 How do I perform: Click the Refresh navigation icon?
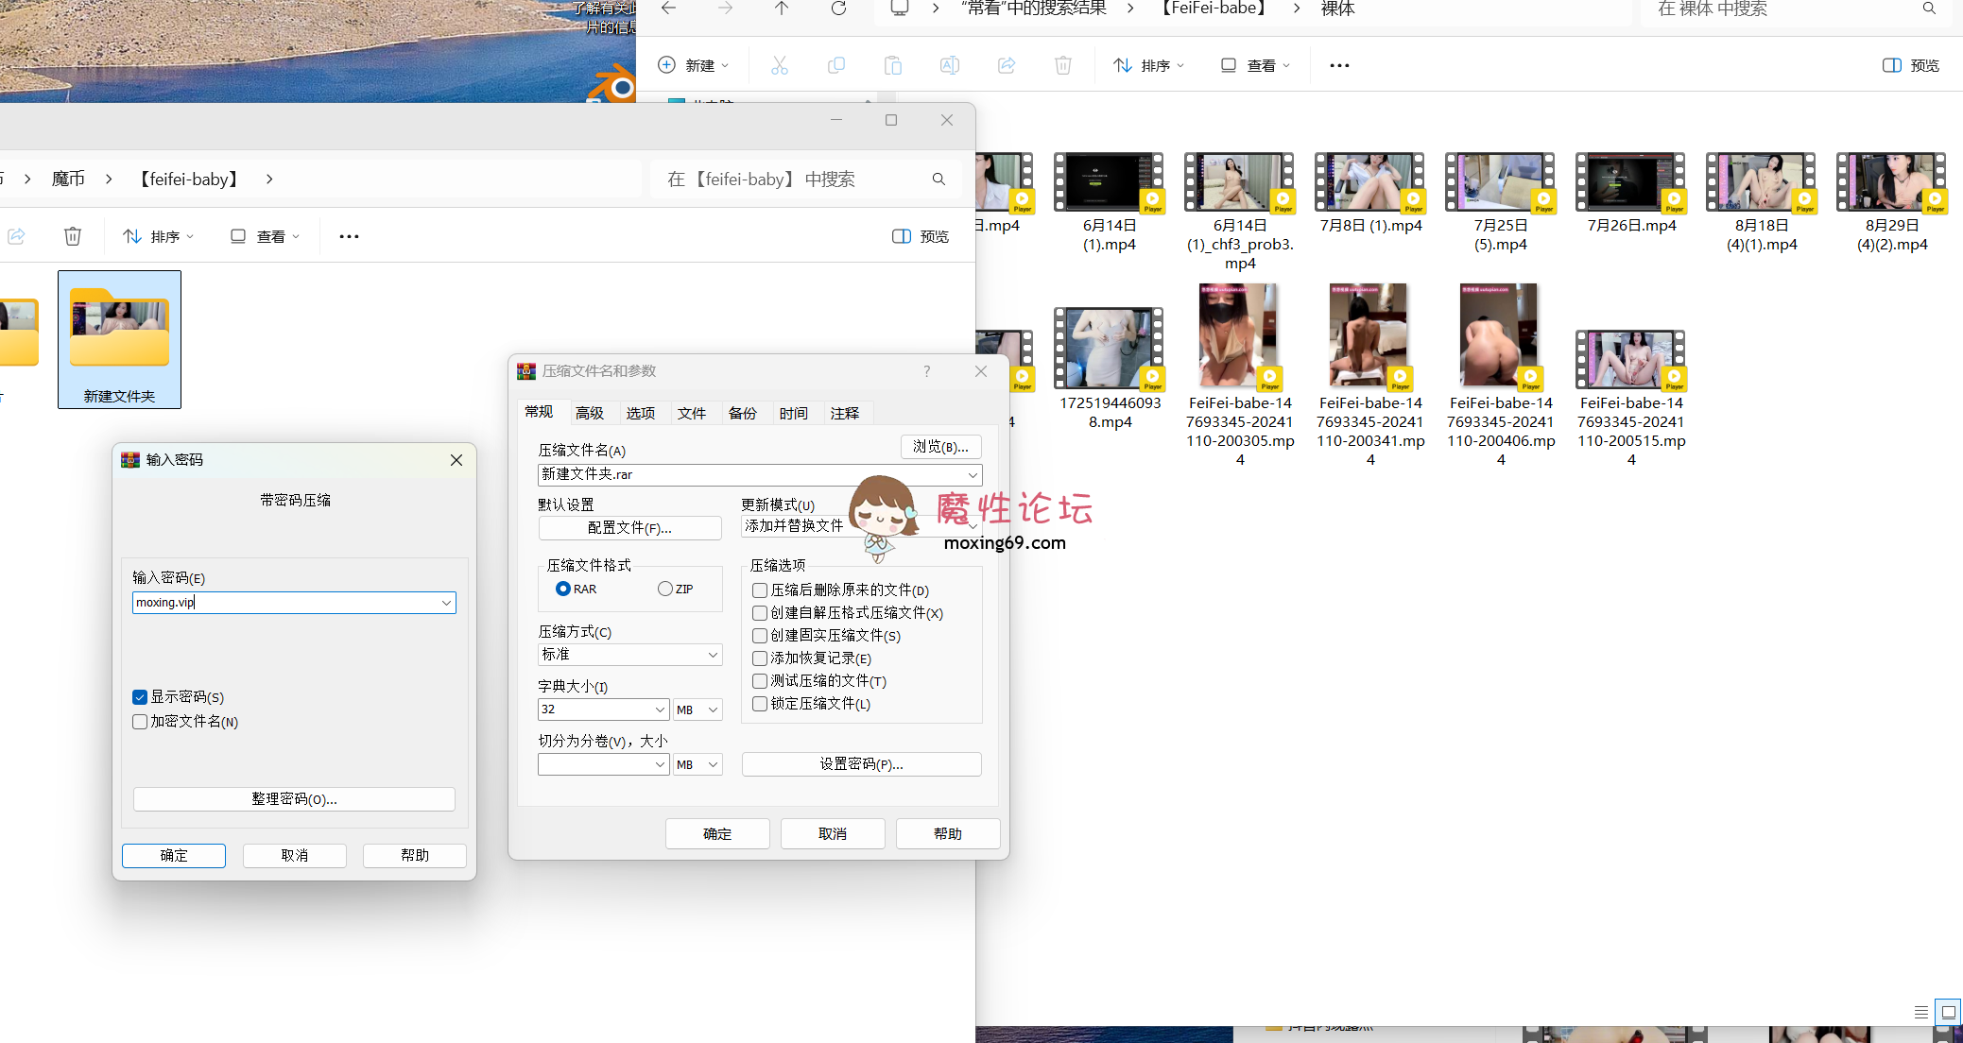point(838,9)
